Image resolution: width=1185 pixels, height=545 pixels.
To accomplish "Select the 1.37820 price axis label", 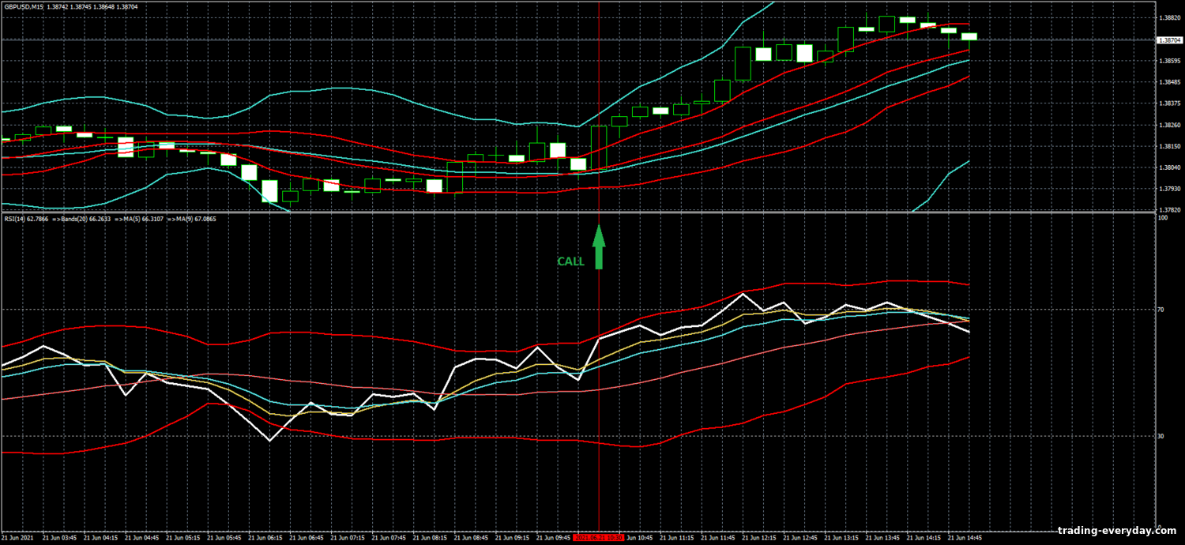I will coord(1169,210).
